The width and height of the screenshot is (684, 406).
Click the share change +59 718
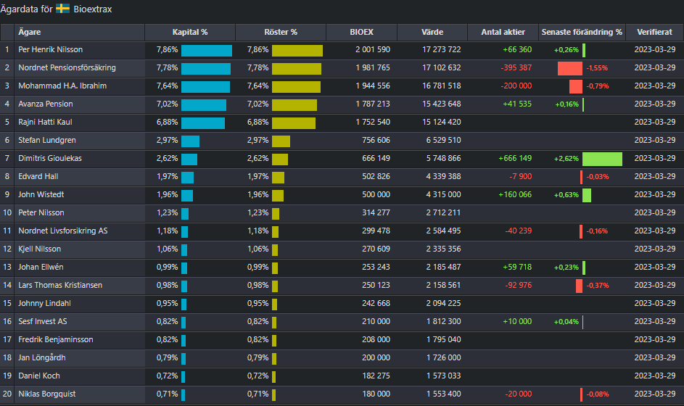[x=517, y=267]
